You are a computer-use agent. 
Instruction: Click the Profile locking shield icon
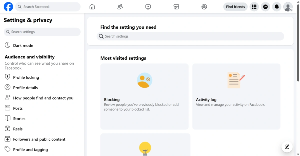point(8,77)
